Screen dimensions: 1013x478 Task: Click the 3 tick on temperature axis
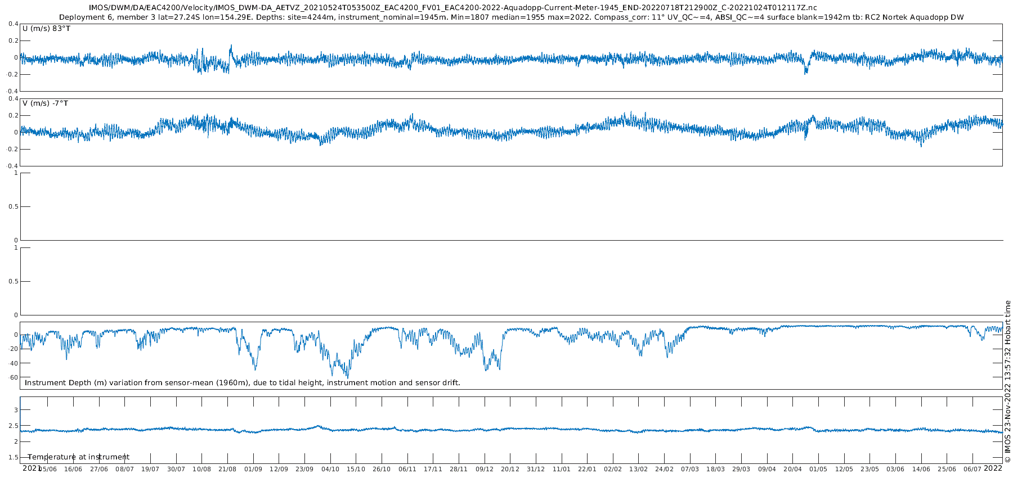[16, 410]
